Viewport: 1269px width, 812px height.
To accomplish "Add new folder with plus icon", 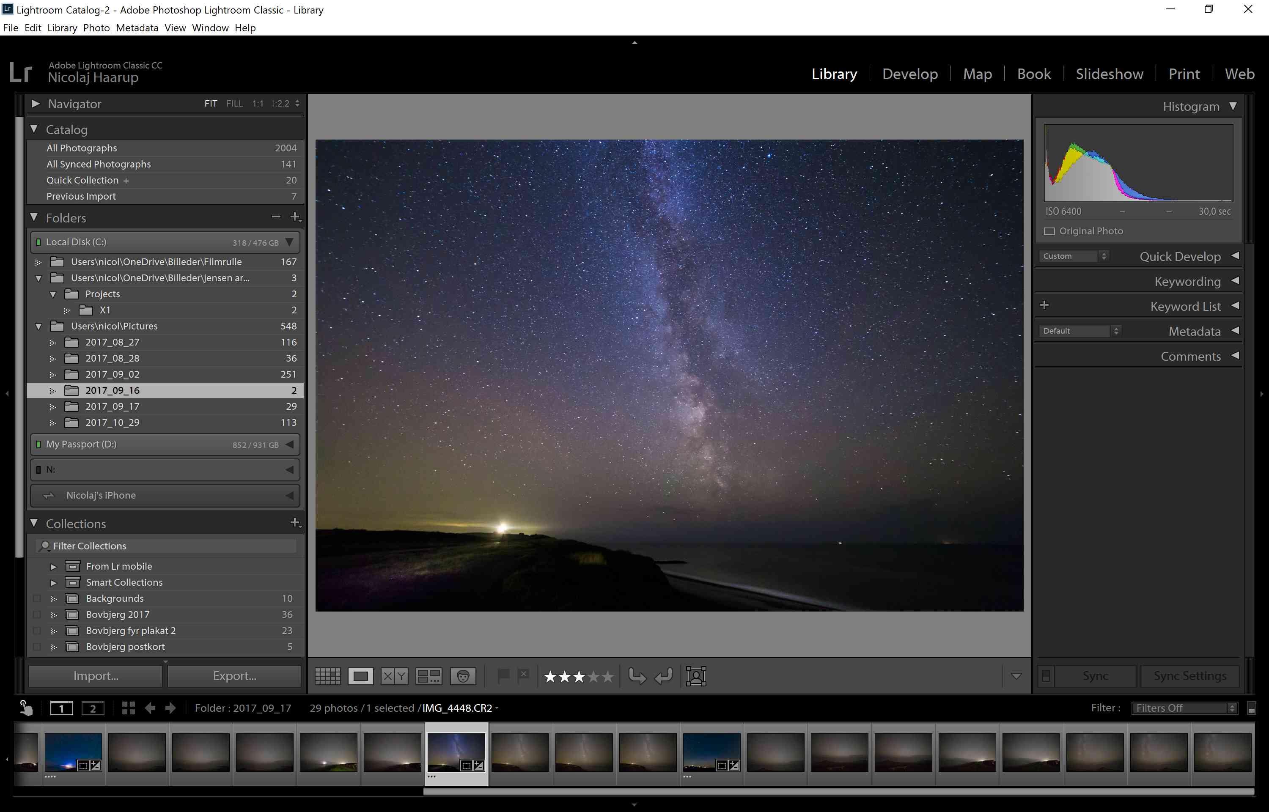I will [x=295, y=217].
